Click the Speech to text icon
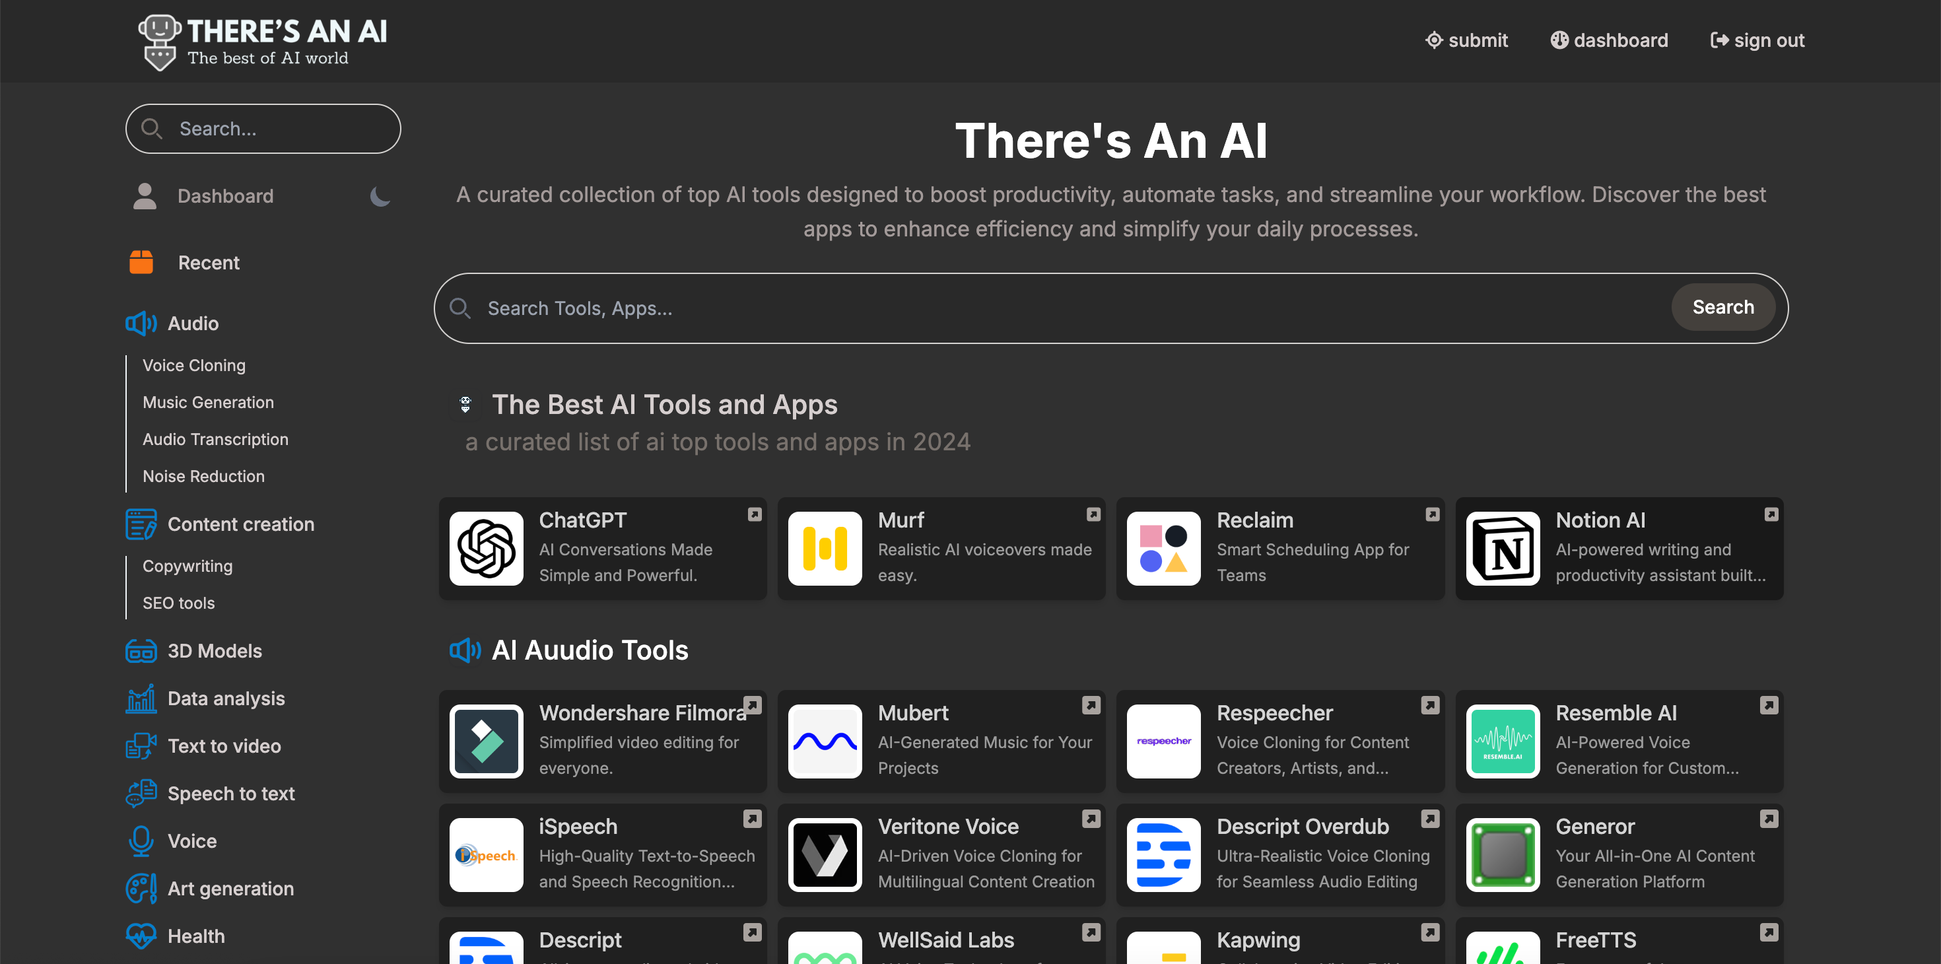This screenshot has width=1941, height=964. pyautogui.click(x=141, y=794)
